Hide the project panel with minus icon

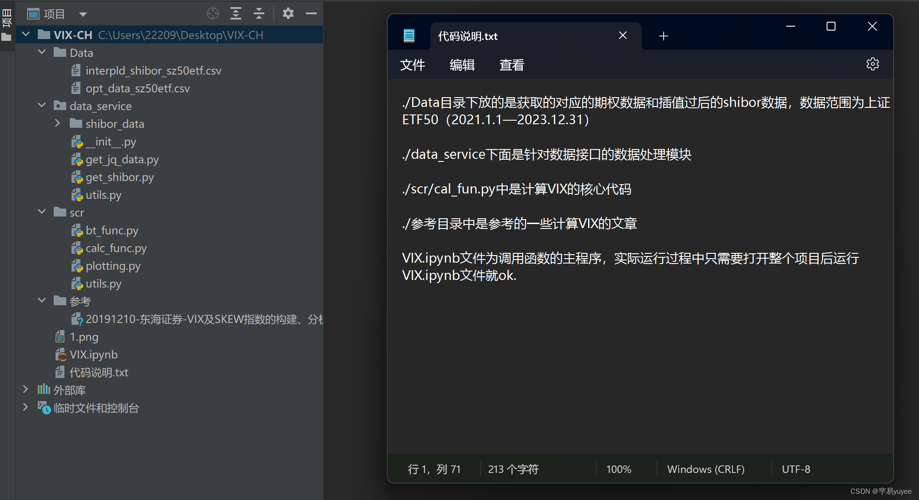coord(311,13)
